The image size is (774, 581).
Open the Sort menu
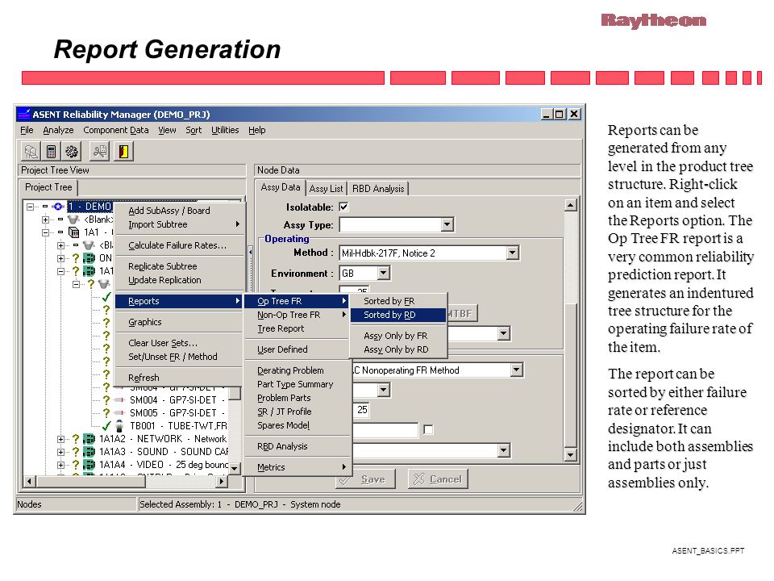point(193,130)
